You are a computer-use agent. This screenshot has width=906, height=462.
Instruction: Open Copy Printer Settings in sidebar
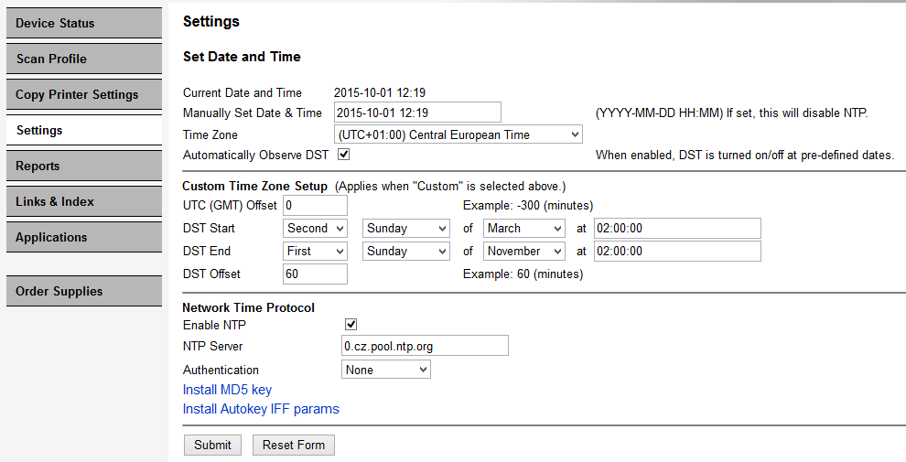click(x=84, y=94)
